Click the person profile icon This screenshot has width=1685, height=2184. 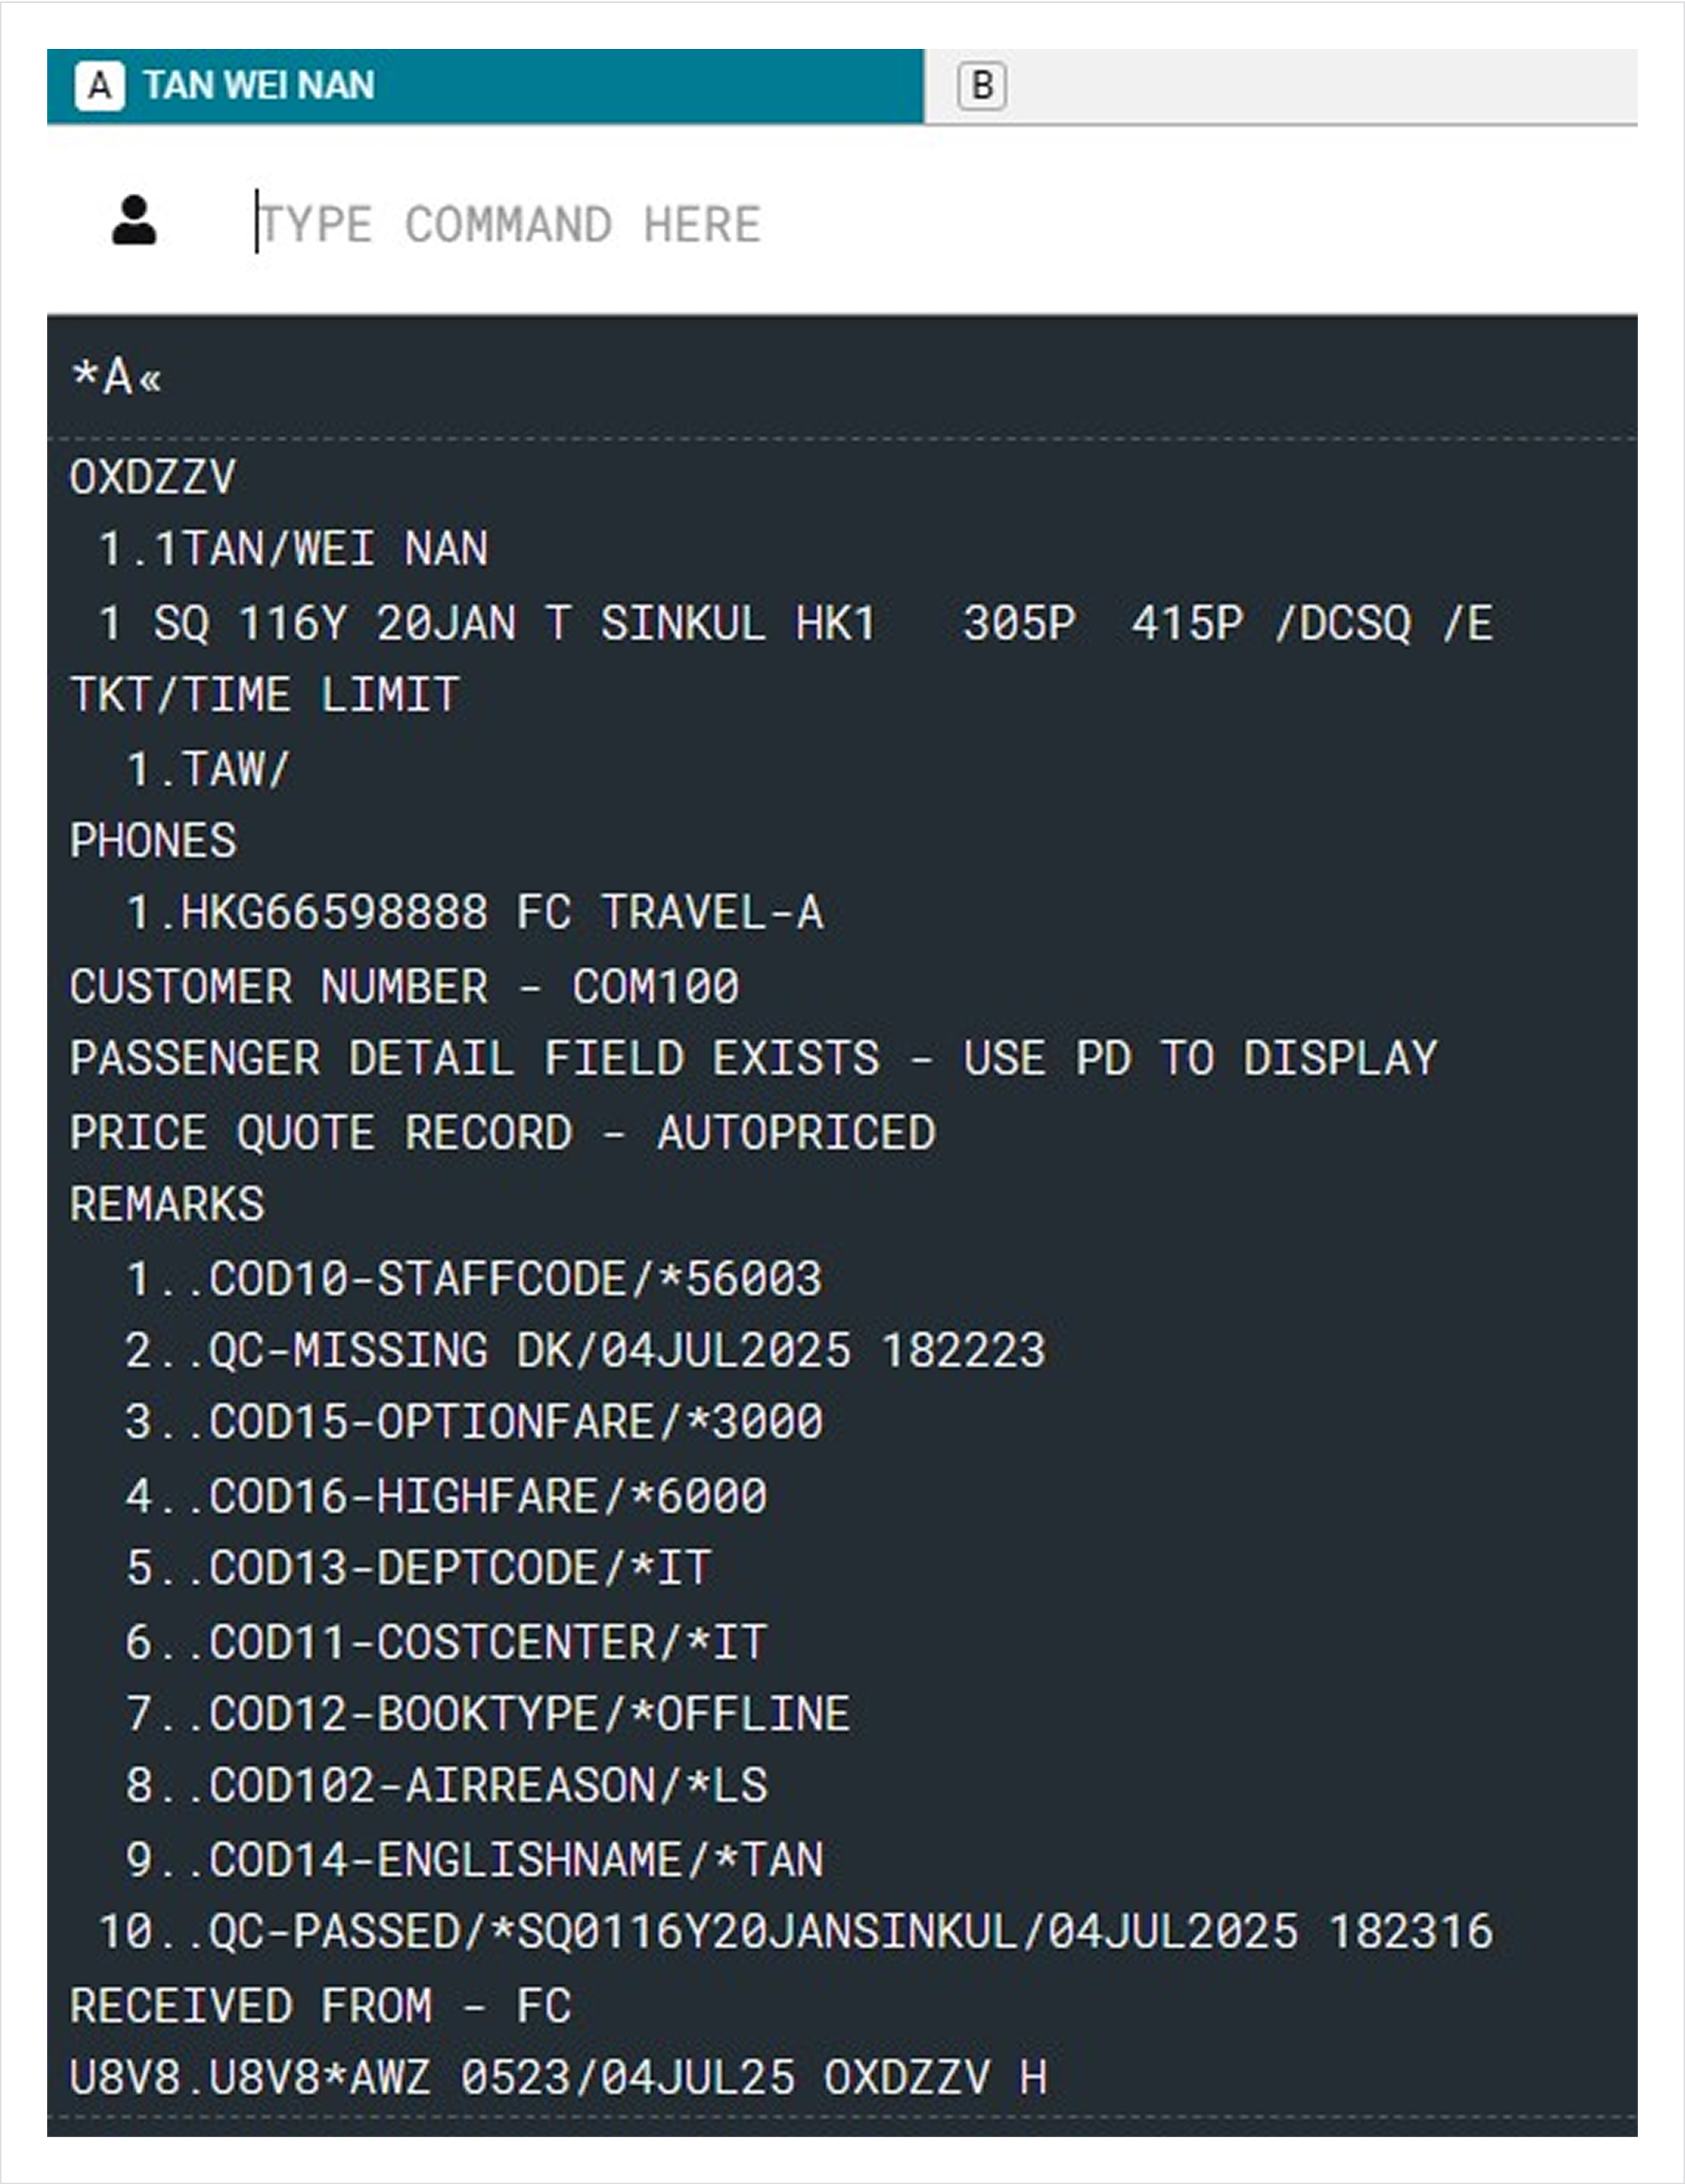pos(134,221)
